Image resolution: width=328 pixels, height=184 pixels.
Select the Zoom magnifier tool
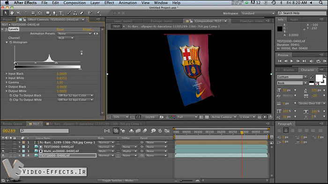[19, 13]
